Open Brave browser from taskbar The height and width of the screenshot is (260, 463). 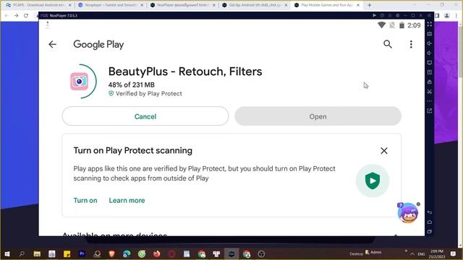click(112, 253)
